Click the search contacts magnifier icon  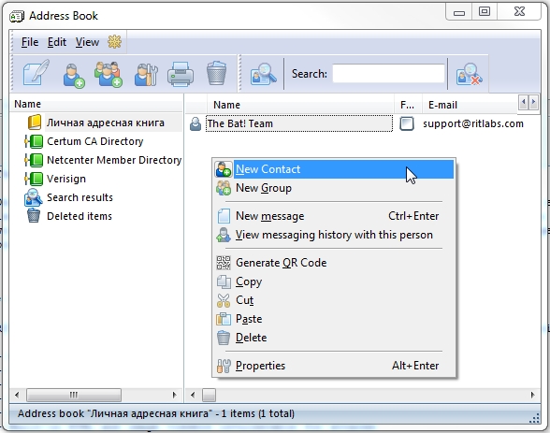point(263,74)
